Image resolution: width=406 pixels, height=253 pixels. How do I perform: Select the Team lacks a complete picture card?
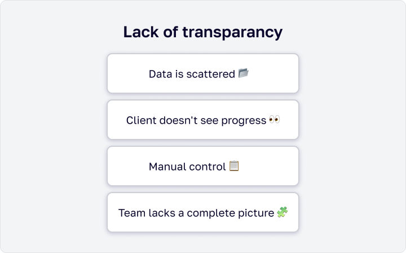(203, 212)
